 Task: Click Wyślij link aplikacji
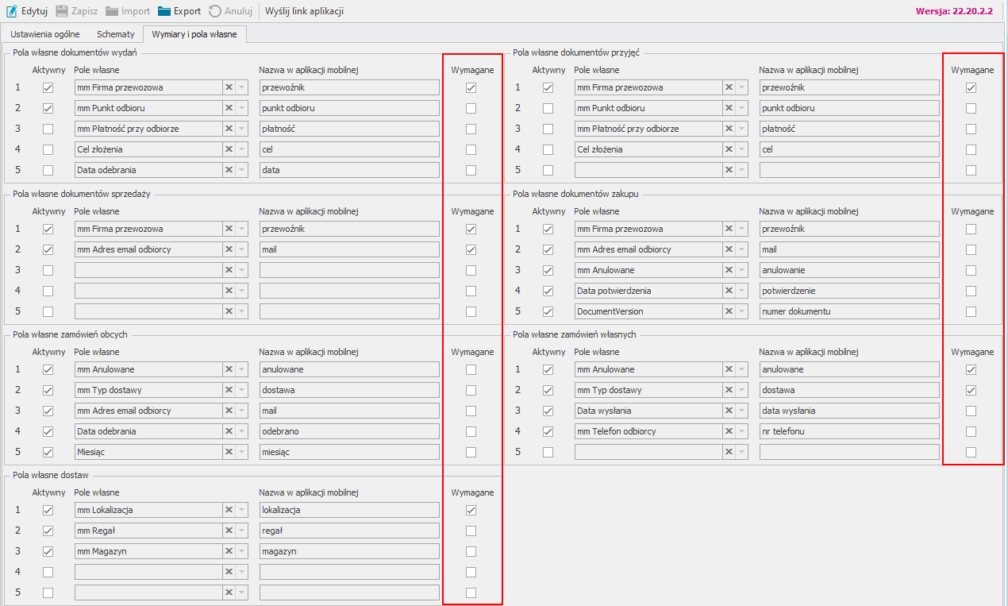(x=304, y=11)
